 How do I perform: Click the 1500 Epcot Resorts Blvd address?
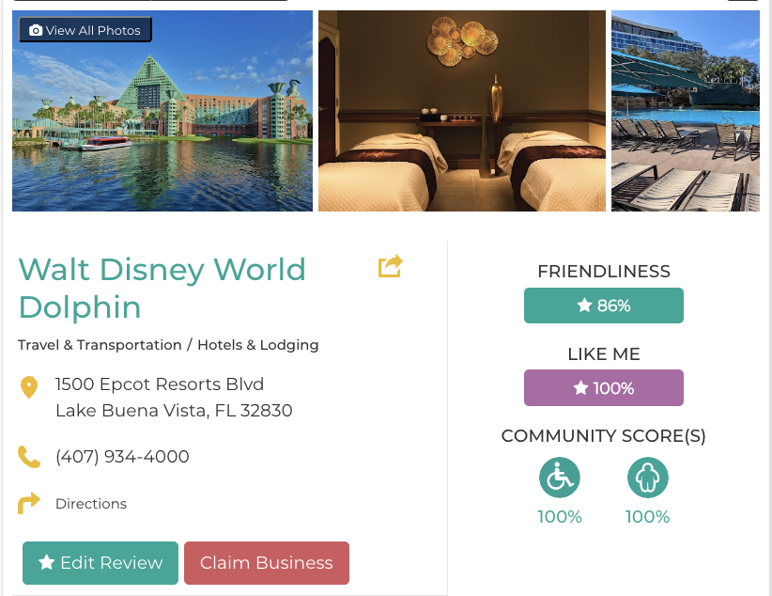[x=160, y=384]
